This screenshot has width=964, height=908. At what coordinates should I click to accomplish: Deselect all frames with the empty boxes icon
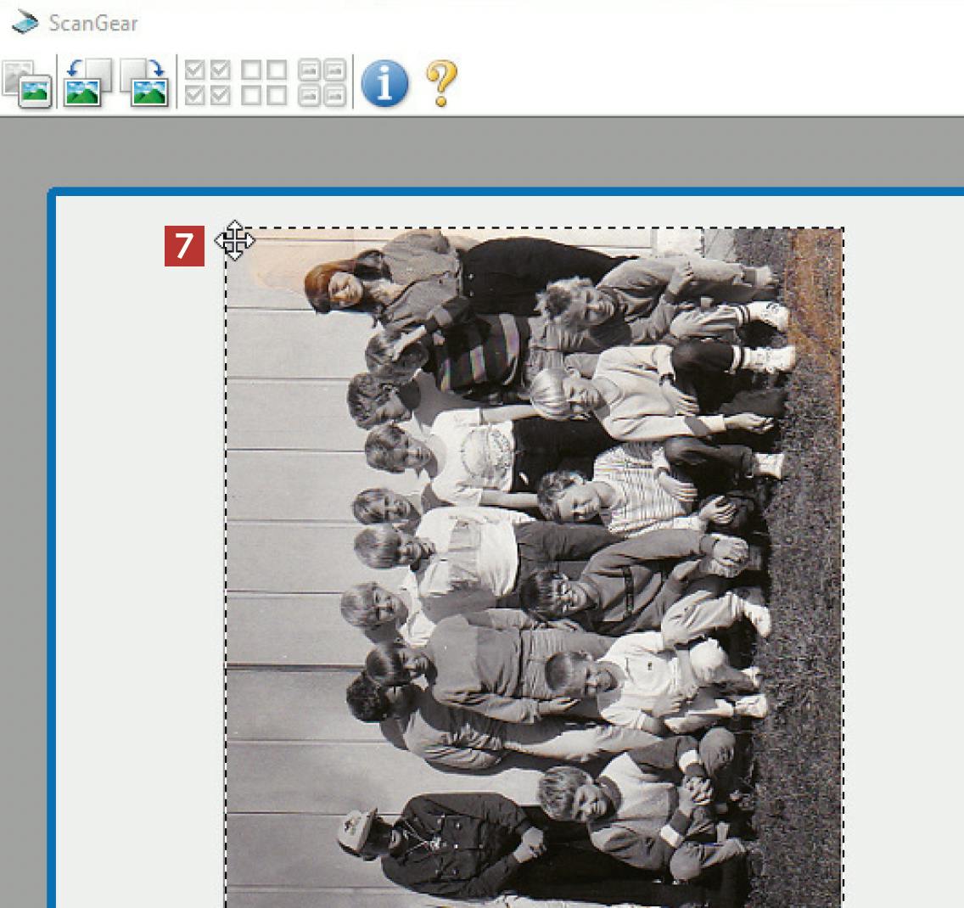click(x=265, y=83)
